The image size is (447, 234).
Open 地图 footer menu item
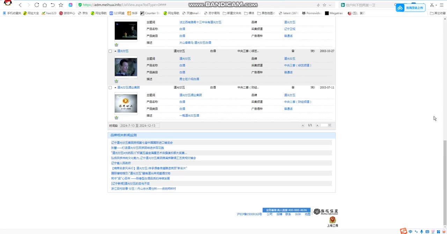point(307,214)
